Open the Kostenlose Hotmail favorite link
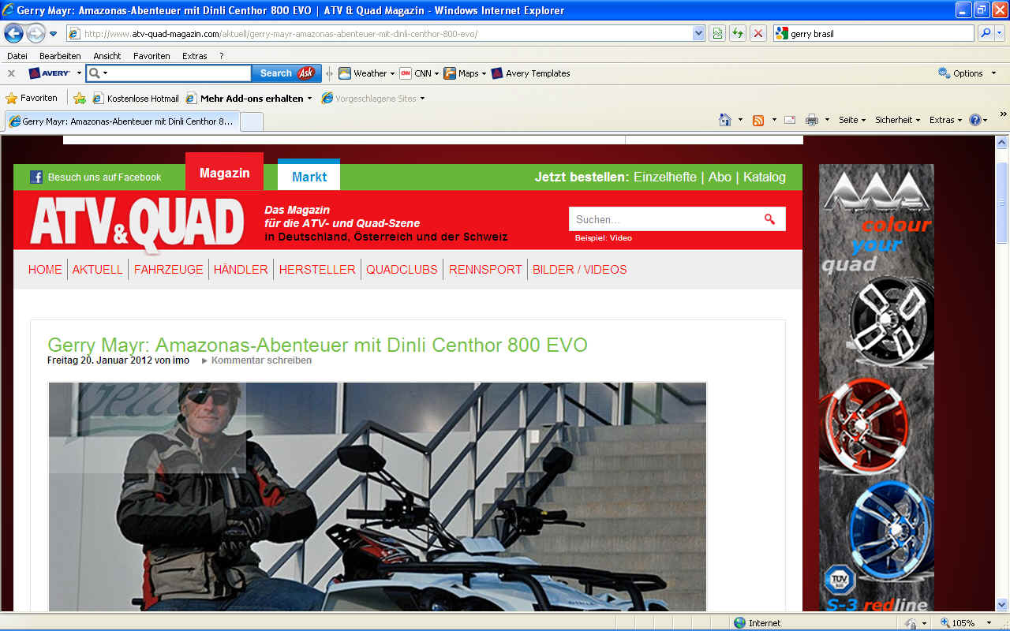The image size is (1010, 631). coord(136,99)
